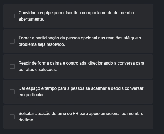This screenshot has width=164, height=134.
Task: Choose the answer text about 'participação da pessoa opcional'
Action: pos(66,38)
